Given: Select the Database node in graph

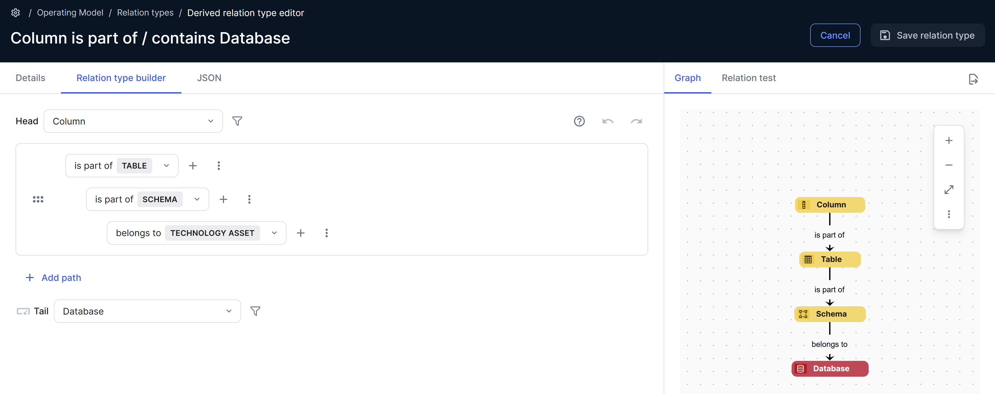Looking at the screenshot, I should 830,369.
